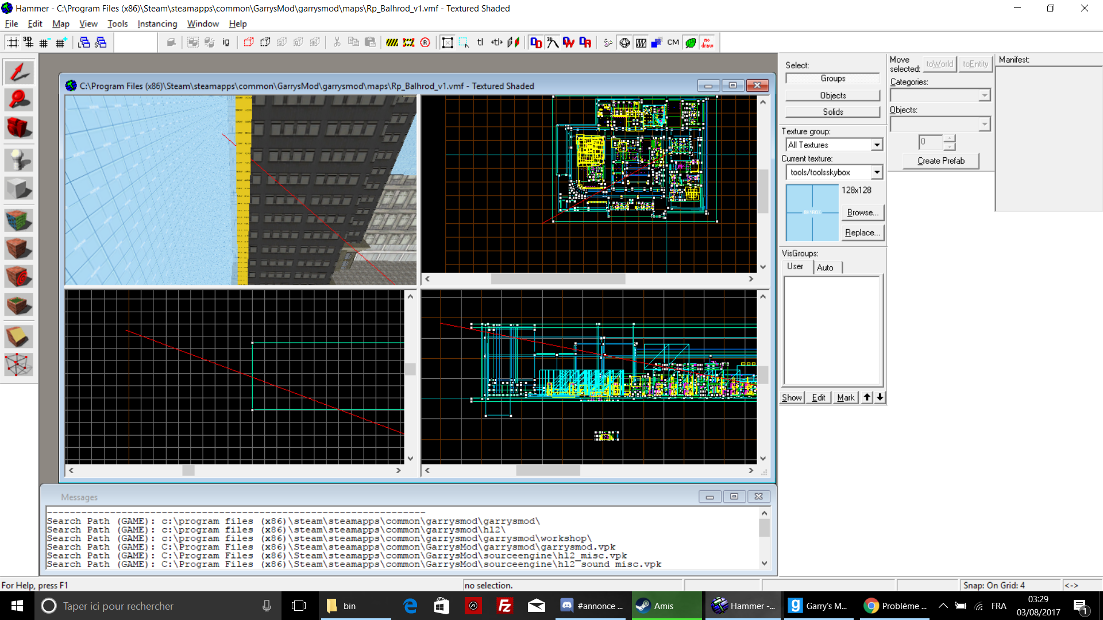1103x620 pixels.
Task: Click the Edit Cordon Bounds icon
Action: [x=409, y=42]
